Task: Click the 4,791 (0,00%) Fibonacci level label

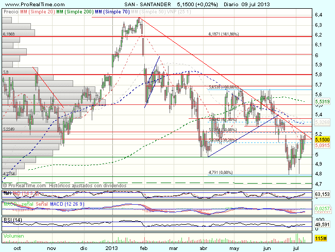Action: pos(220,172)
